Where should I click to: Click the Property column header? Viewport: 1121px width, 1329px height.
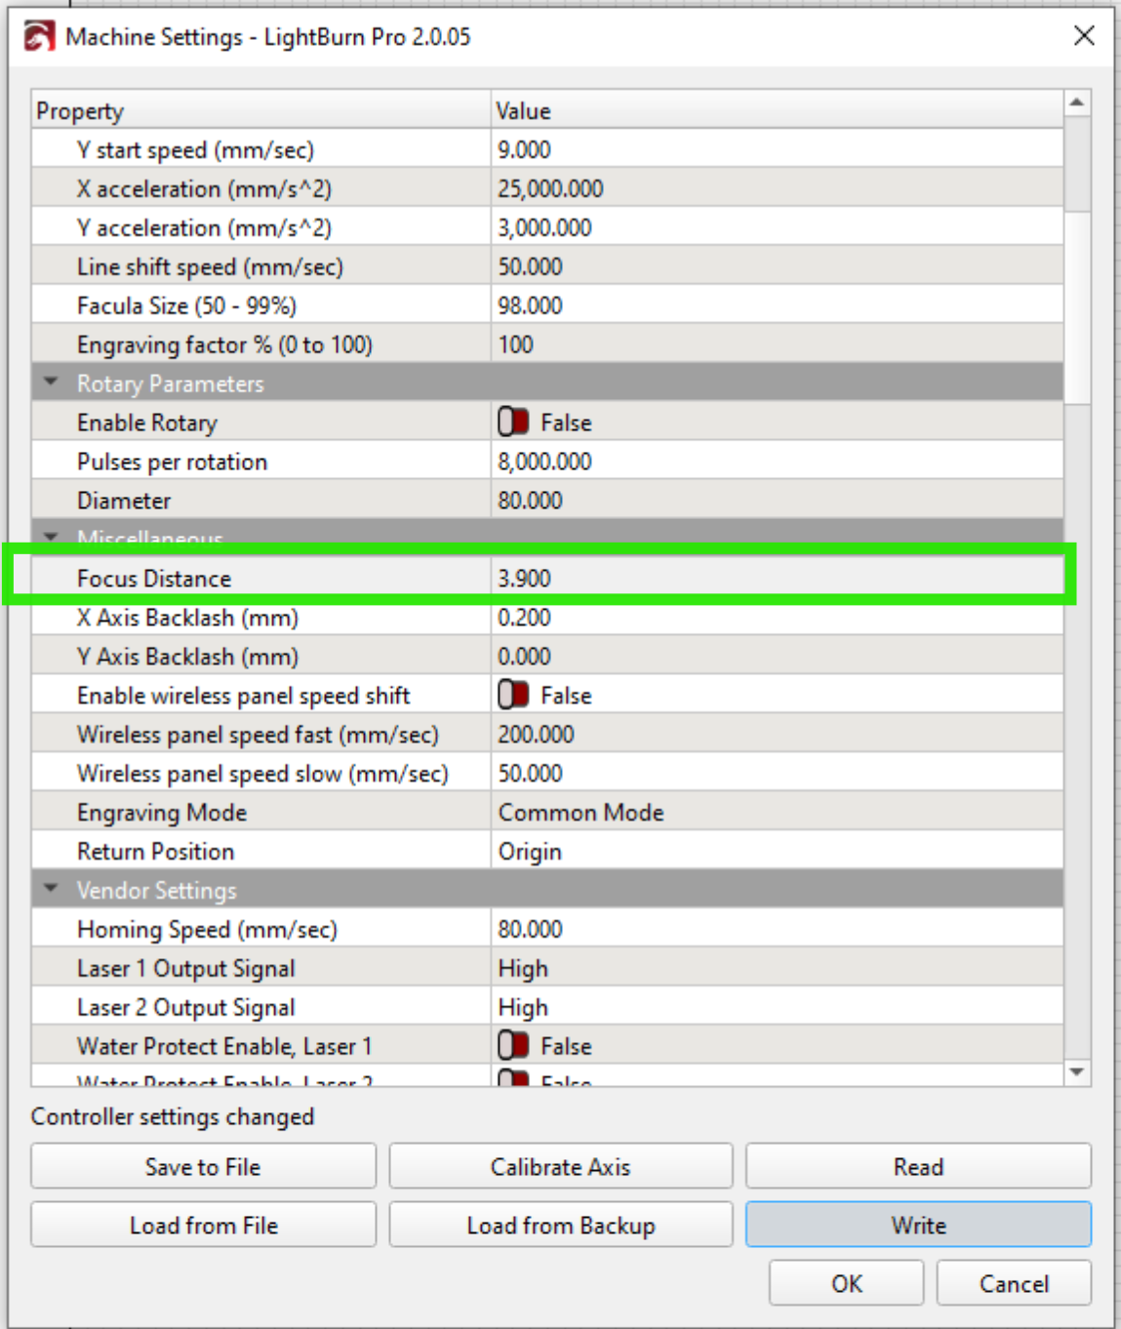click(x=260, y=111)
